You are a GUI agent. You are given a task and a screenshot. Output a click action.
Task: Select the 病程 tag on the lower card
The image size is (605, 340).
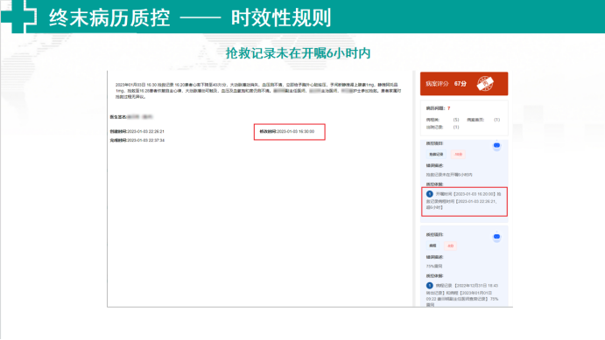click(x=433, y=246)
